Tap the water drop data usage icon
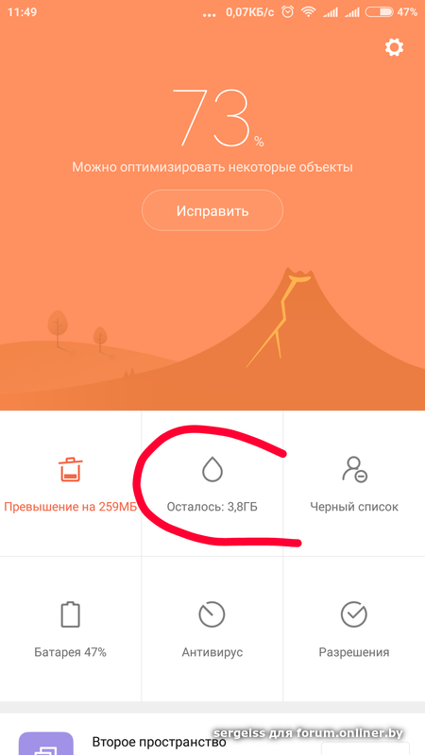 (x=212, y=469)
